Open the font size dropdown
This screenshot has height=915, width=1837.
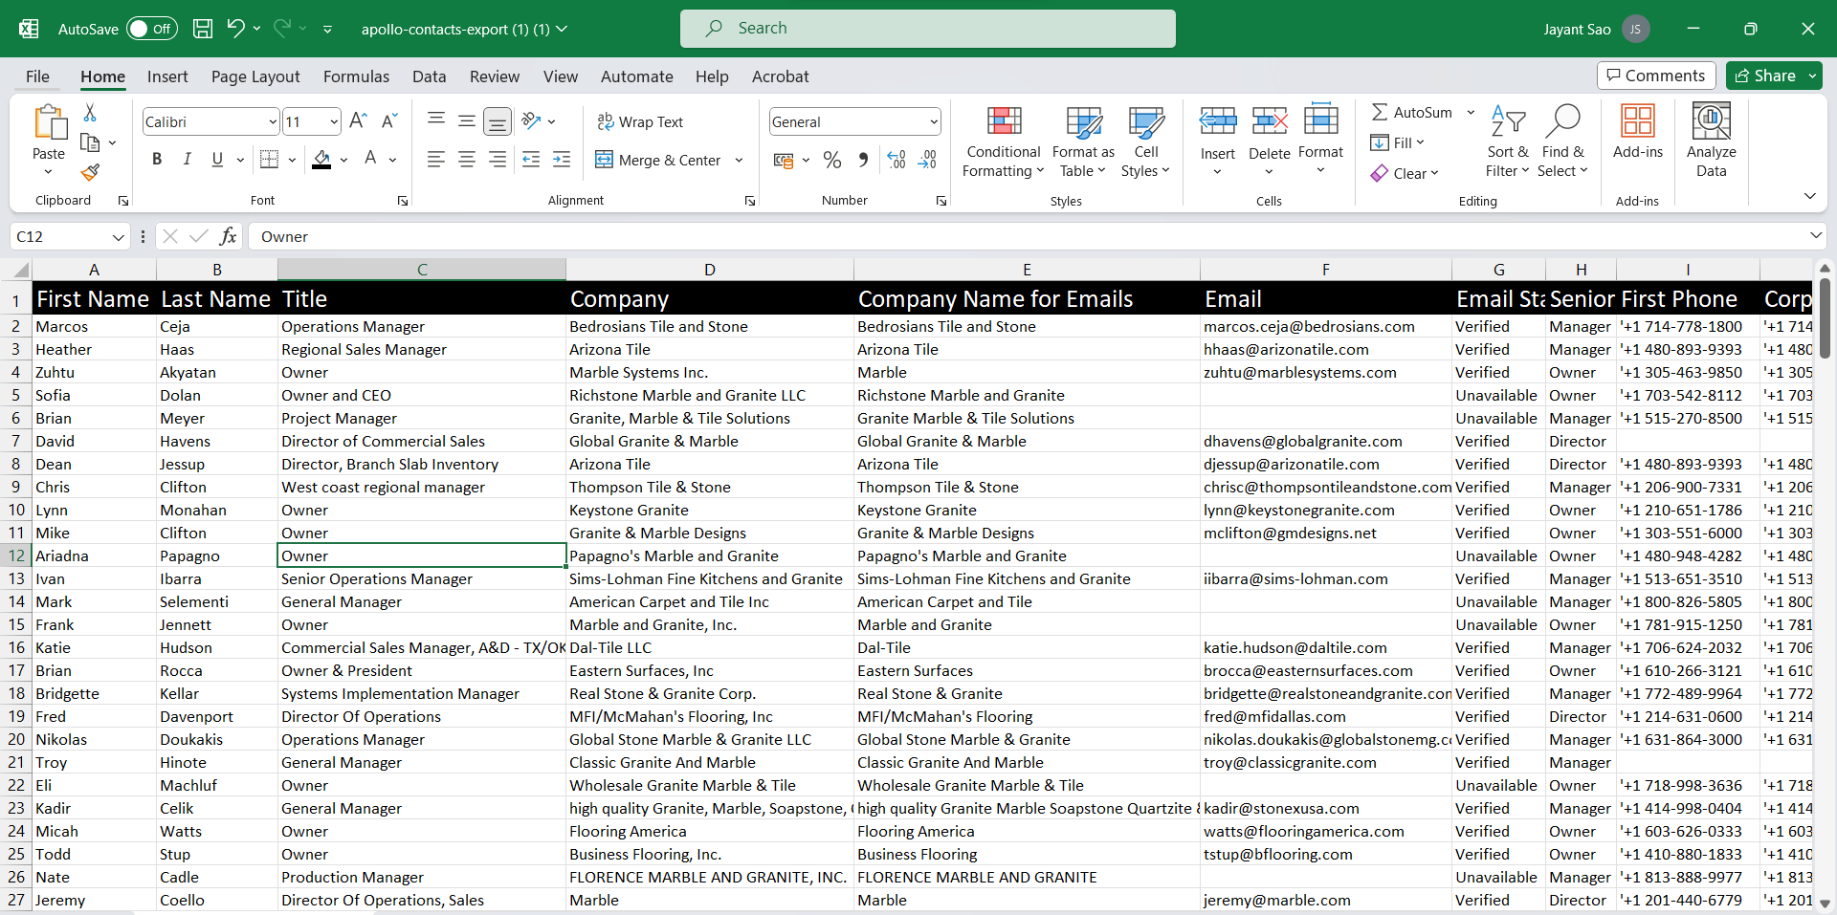tap(333, 121)
